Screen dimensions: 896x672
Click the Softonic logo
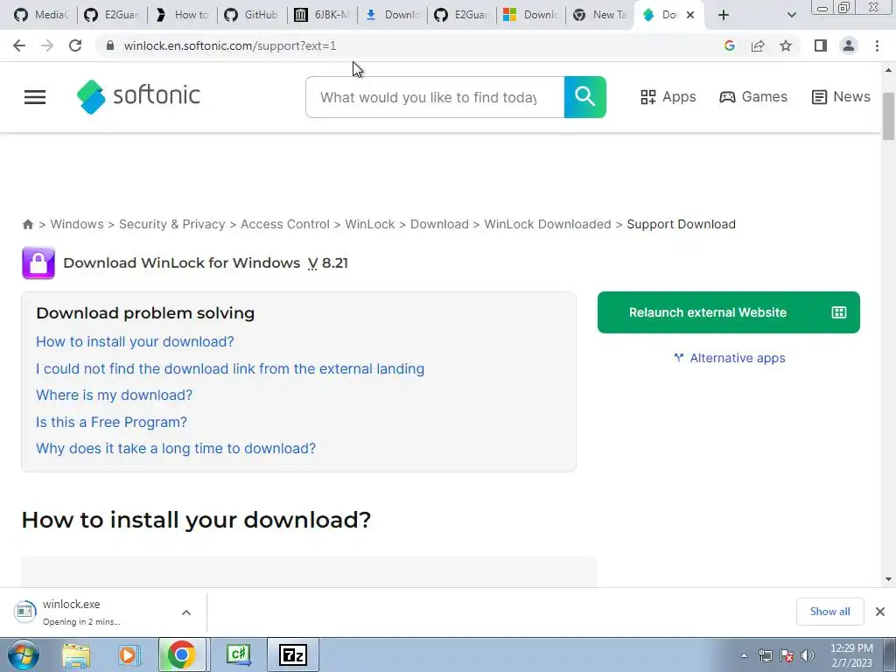point(138,96)
